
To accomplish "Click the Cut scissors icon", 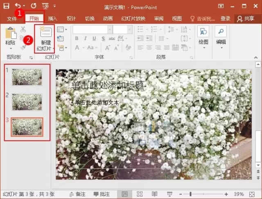I will (23, 29).
